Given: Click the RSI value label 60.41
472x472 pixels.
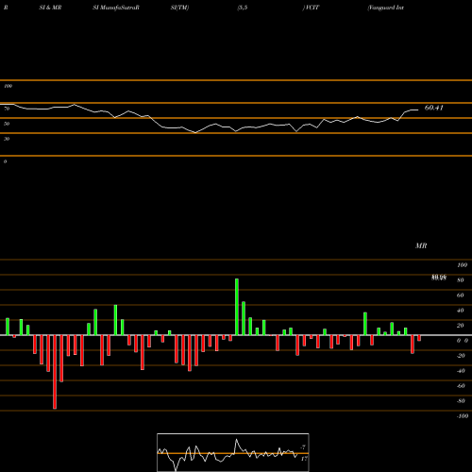Looking at the screenshot, I should (434, 108).
